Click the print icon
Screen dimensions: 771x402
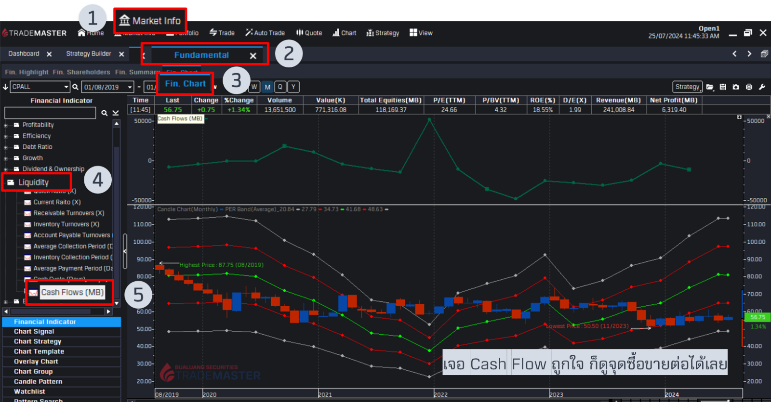(x=749, y=87)
